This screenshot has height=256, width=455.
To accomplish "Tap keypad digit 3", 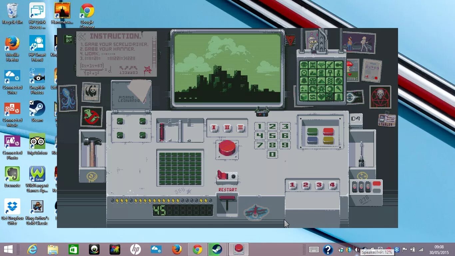I will coord(285,126).
